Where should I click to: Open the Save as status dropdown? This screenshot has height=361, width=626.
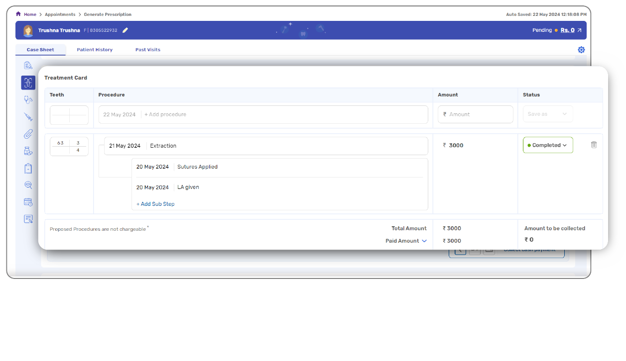547,114
